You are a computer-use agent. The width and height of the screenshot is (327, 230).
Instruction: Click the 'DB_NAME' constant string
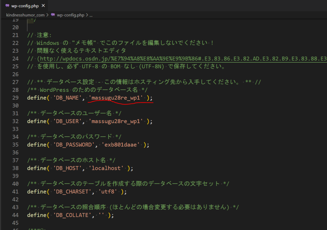click(67, 98)
